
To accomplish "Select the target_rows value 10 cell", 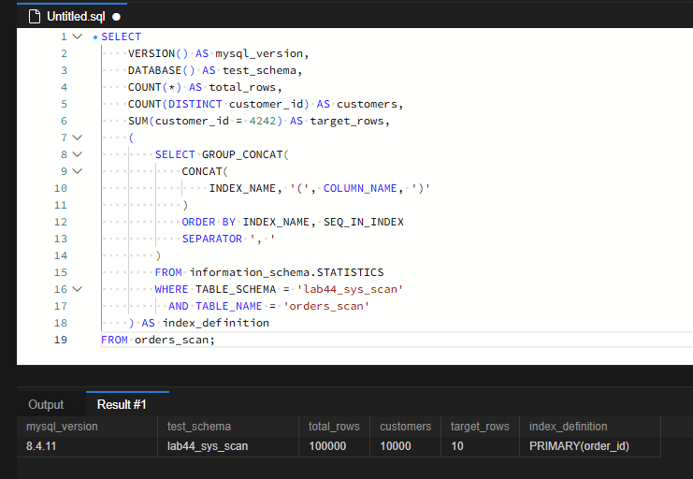I will pos(480,446).
